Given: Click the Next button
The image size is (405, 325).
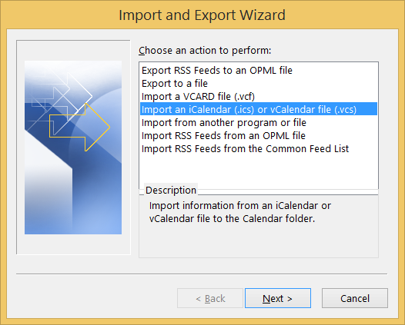Looking at the screenshot, I should tap(278, 298).
